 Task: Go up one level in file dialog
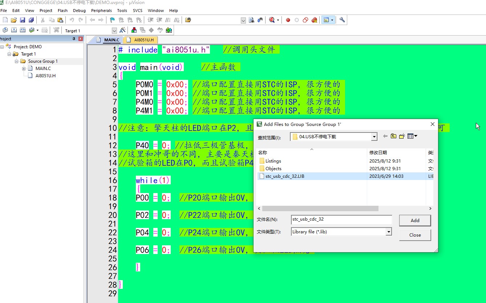[393, 136]
